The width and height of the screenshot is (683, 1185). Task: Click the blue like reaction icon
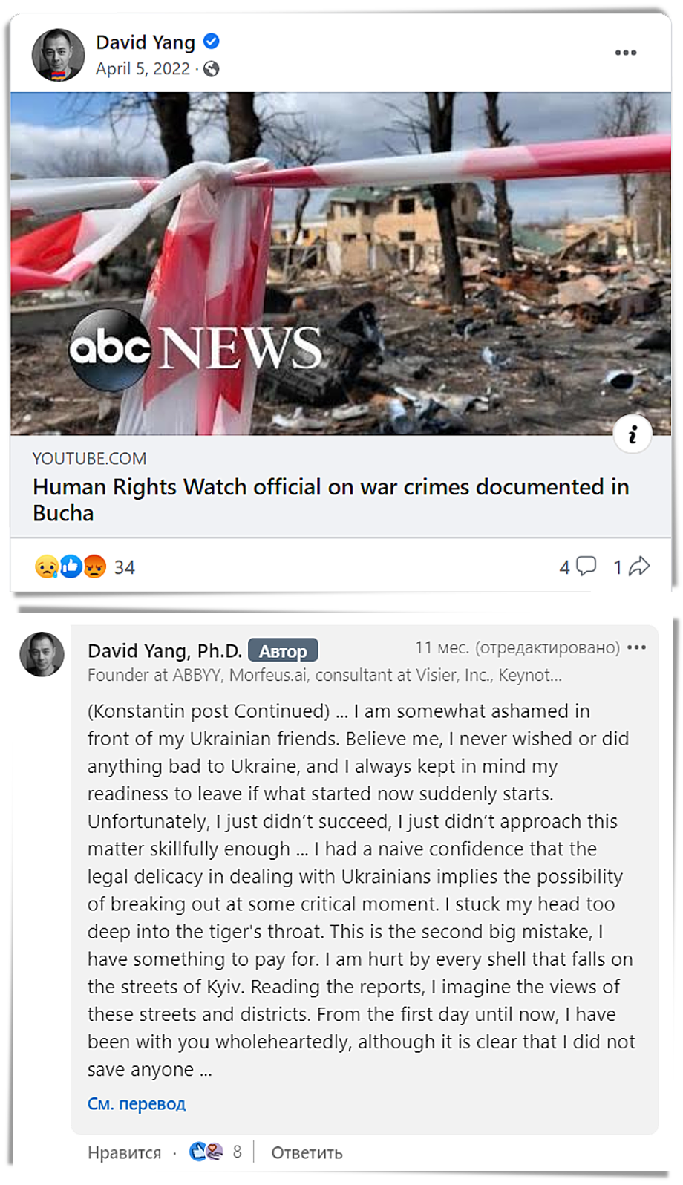click(71, 567)
